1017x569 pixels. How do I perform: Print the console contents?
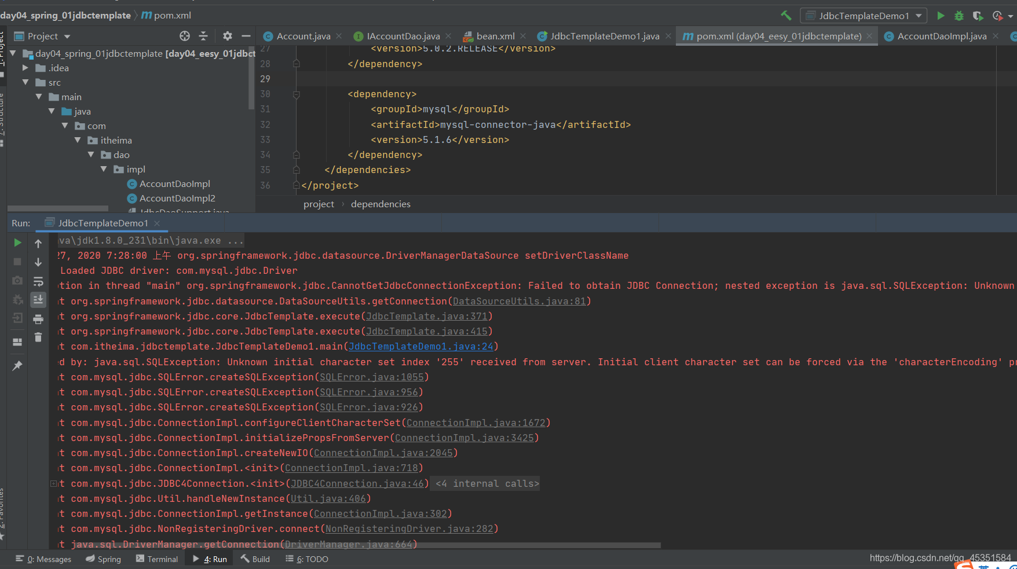tap(38, 318)
